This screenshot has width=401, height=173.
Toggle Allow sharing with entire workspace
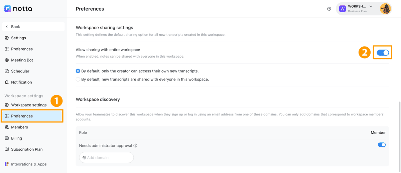[x=383, y=53]
